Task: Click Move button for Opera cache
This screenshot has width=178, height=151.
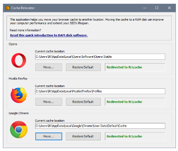Action: (49, 67)
